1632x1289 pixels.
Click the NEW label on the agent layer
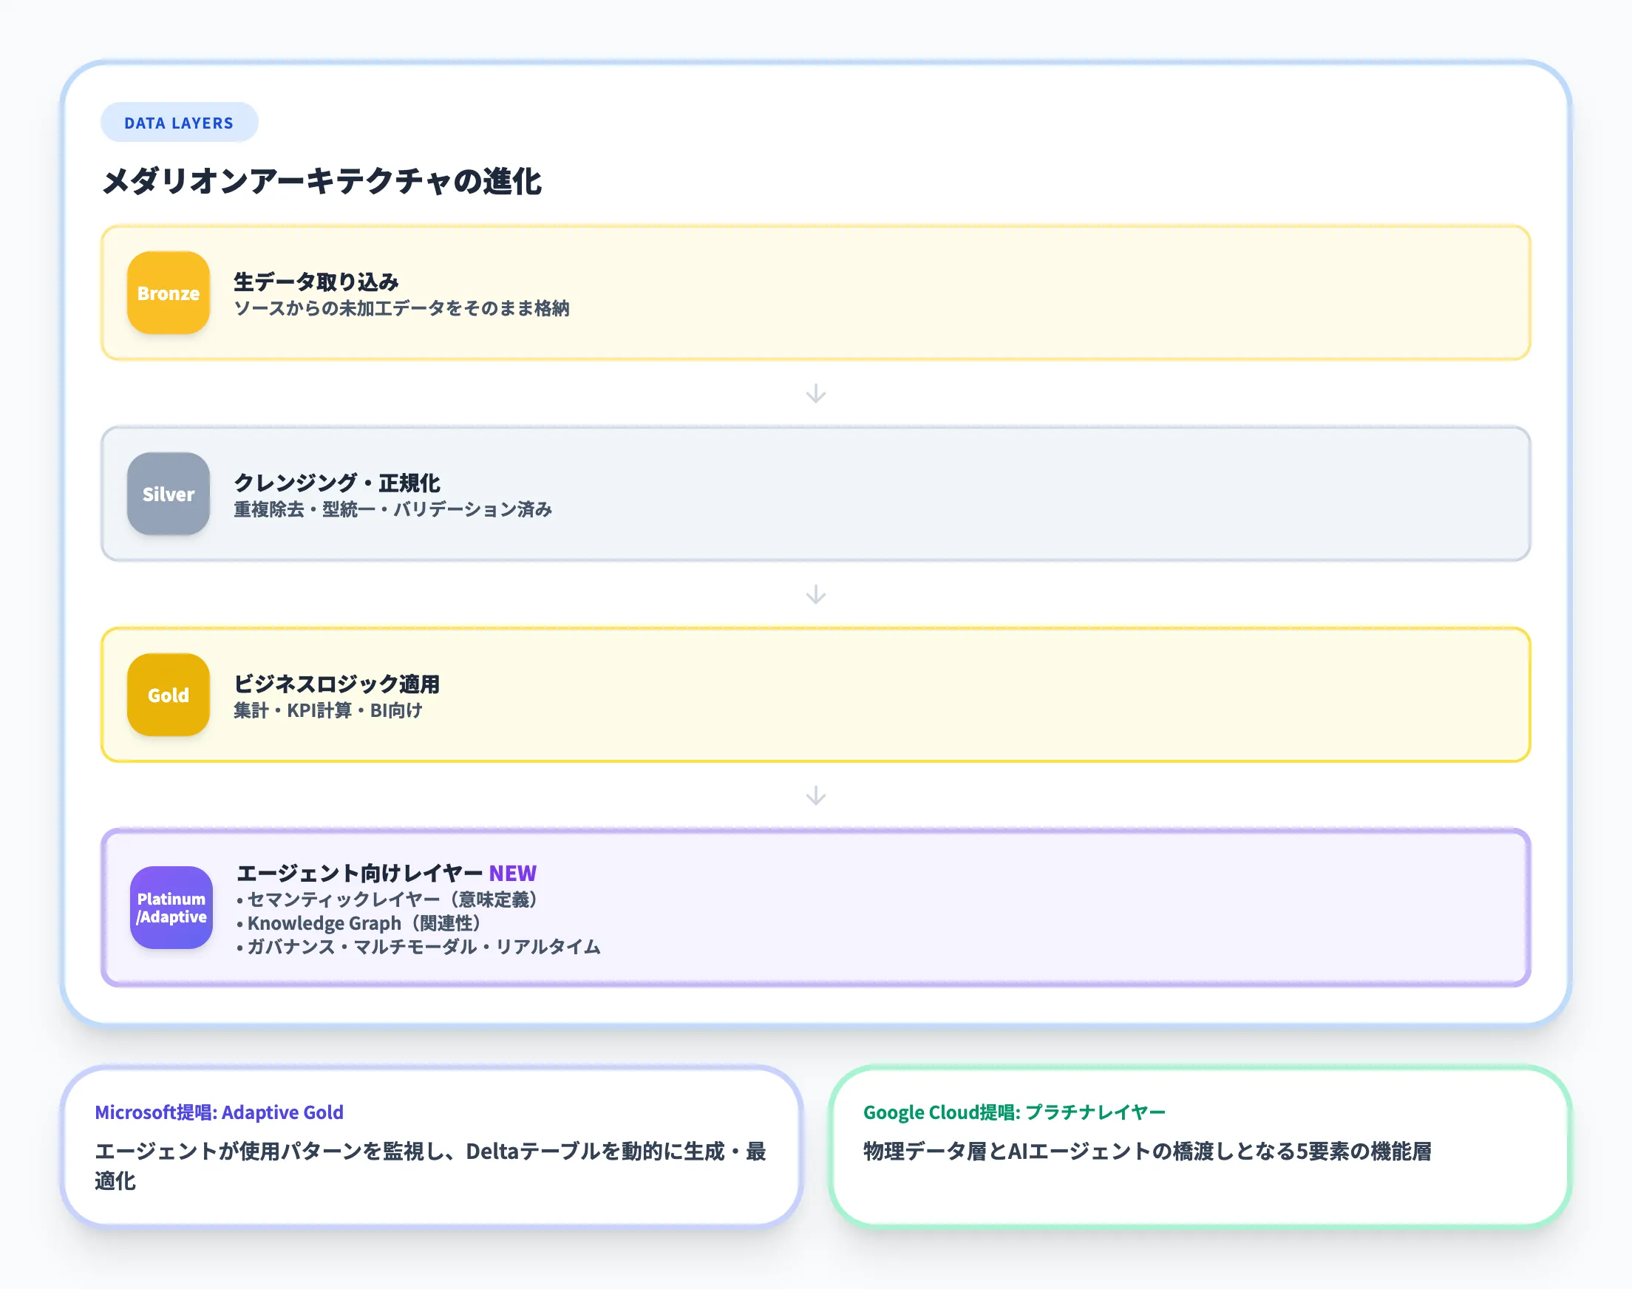tap(512, 873)
